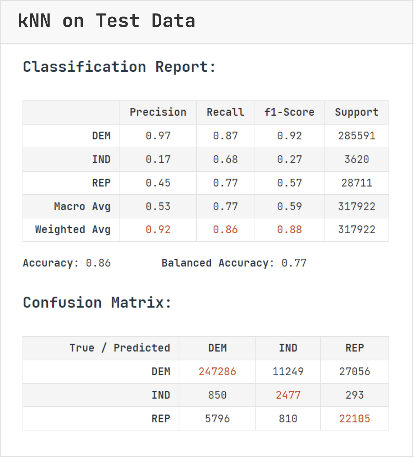Select the f1-Score column header
This screenshot has width=414, height=457.
point(289,112)
